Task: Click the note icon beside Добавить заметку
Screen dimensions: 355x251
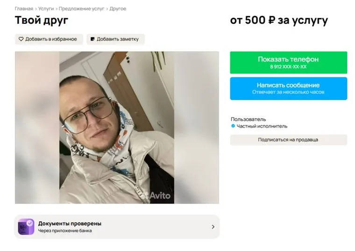Action: (x=92, y=39)
